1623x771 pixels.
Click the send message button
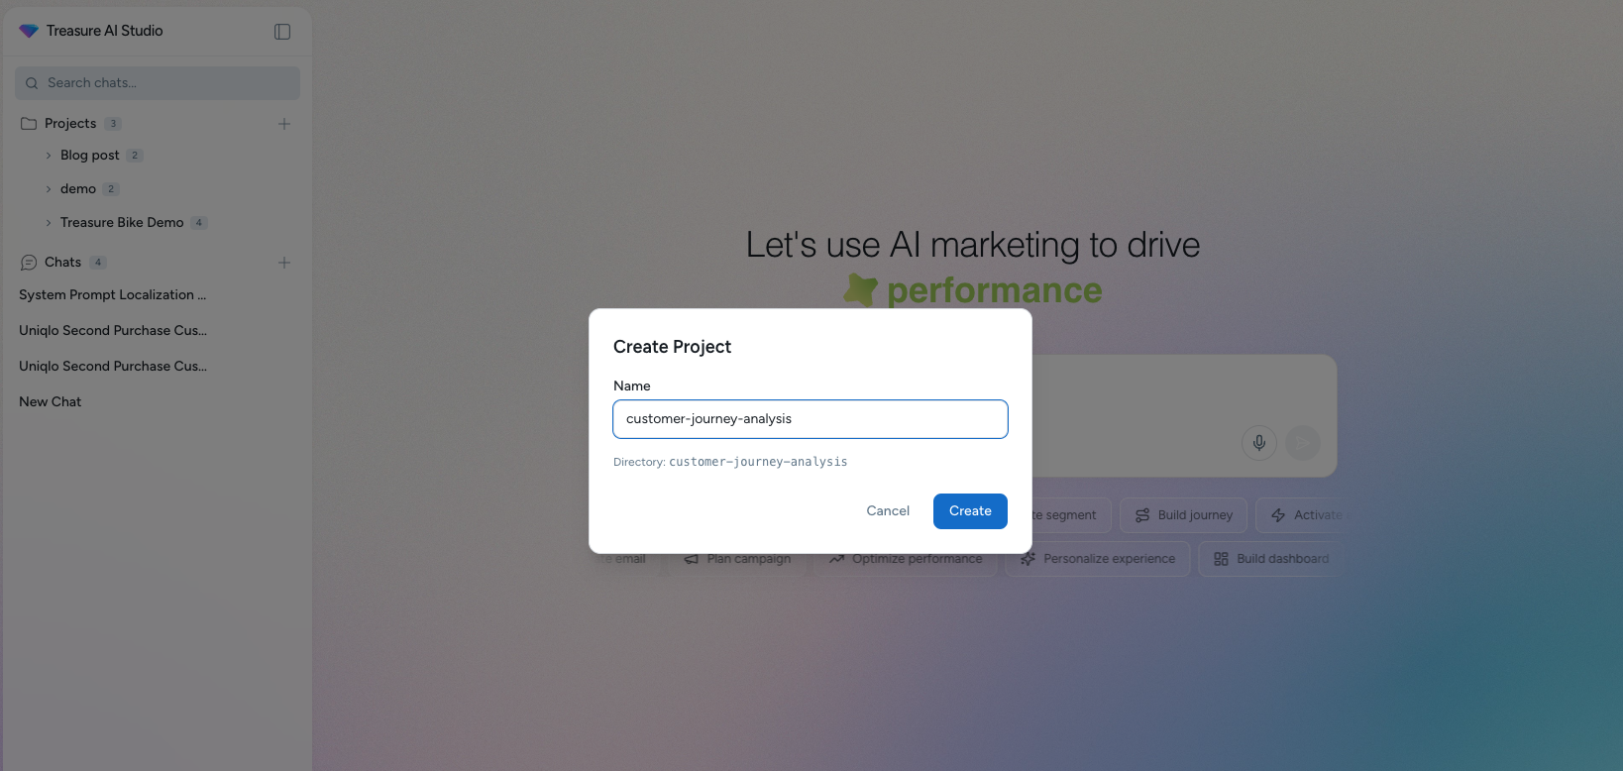point(1303,442)
